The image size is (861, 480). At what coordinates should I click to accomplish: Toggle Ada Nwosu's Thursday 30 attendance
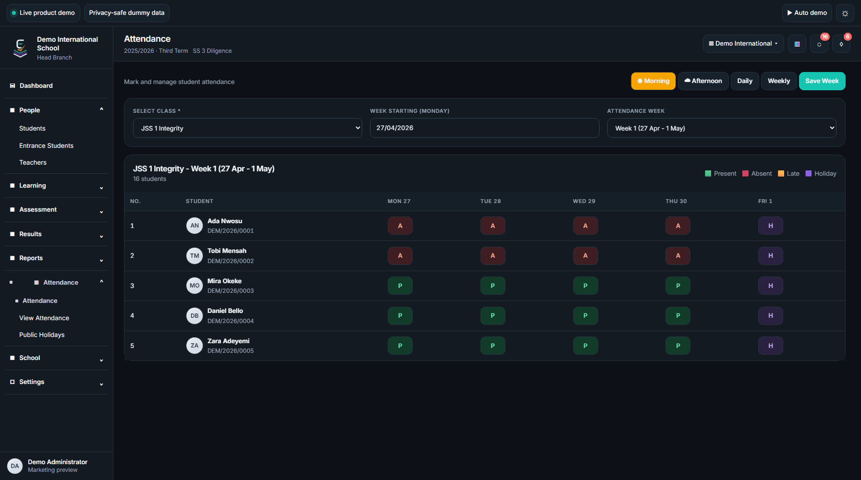[x=678, y=226]
